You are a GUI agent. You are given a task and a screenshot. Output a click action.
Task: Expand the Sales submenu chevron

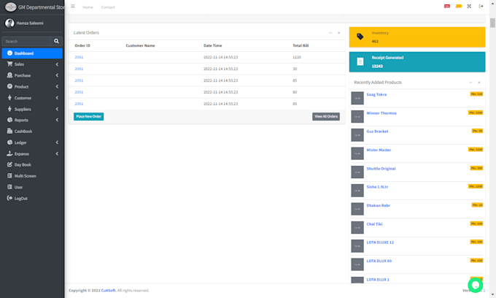click(x=57, y=64)
